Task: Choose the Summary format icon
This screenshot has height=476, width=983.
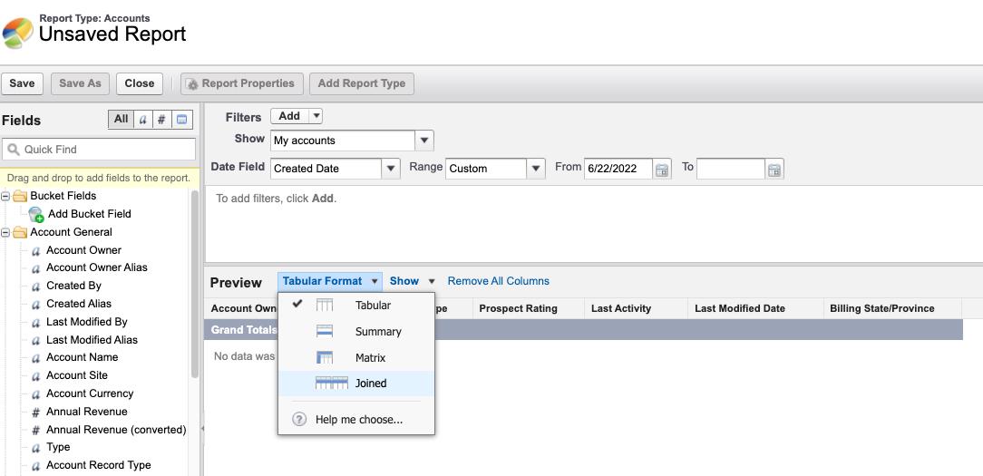Action: point(324,332)
